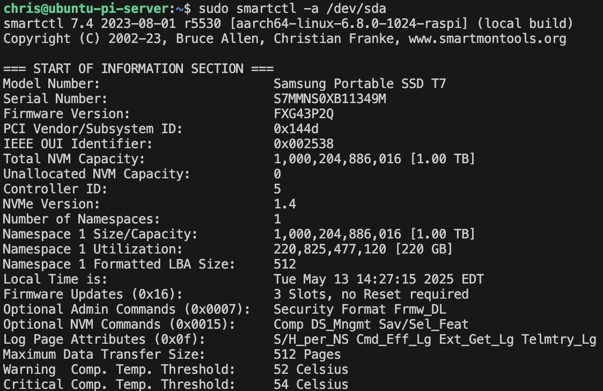
Task: Click the chris@ubuntu-pi-server prompt username
Action: pos(86,9)
